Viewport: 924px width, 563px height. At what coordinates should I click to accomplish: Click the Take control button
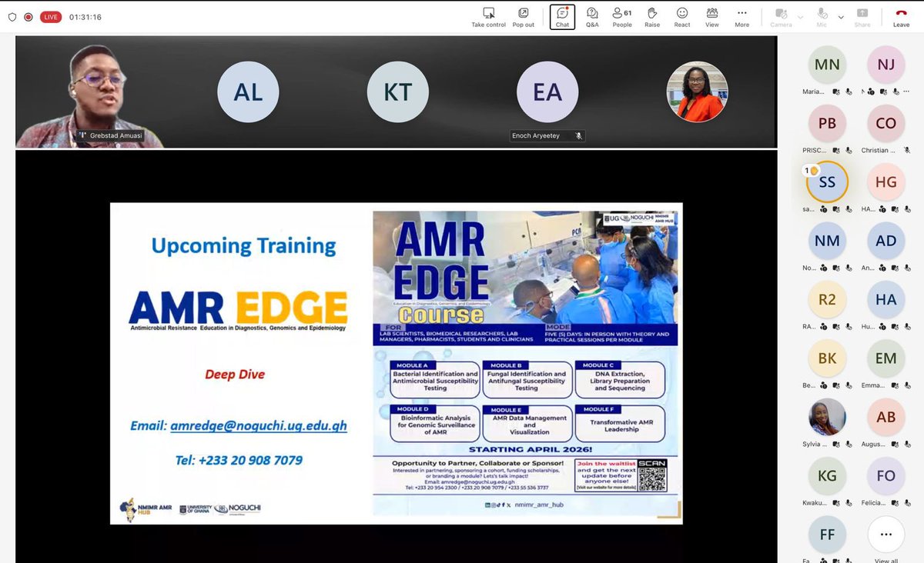coord(488,17)
